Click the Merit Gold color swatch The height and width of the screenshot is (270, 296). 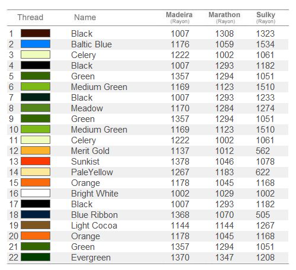pyautogui.click(x=36, y=150)
